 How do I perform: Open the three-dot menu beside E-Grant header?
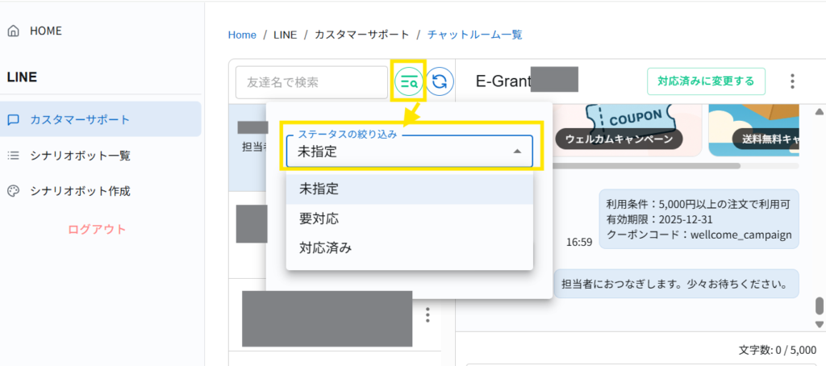pos(792,81)
